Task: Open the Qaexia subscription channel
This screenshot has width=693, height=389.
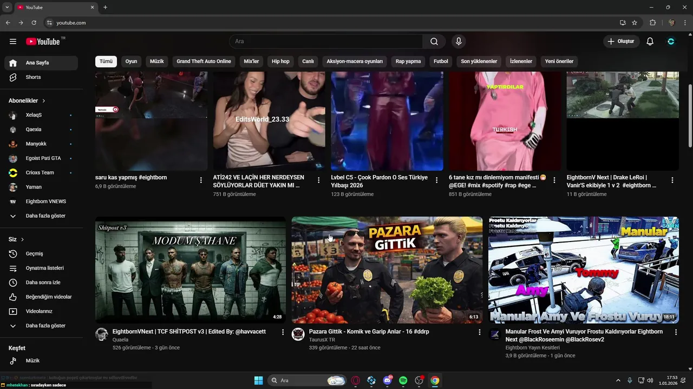Action: (x=41, y=130)
